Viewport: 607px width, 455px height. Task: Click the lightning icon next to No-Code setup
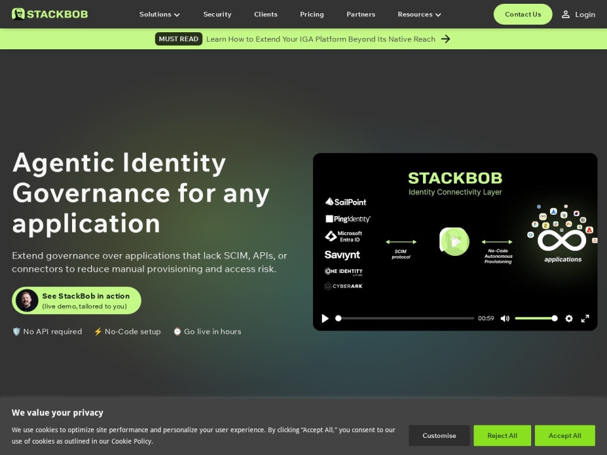[98, 331]
